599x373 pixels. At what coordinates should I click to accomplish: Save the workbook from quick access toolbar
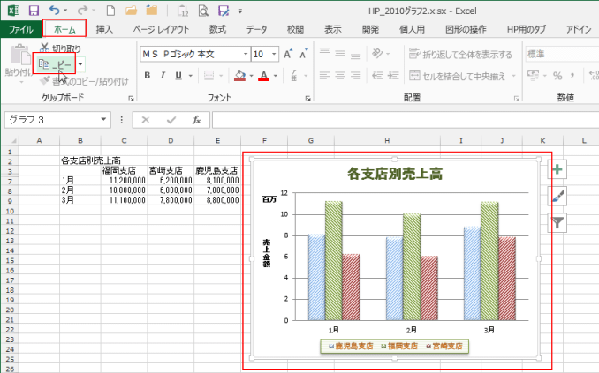(34, 11)
